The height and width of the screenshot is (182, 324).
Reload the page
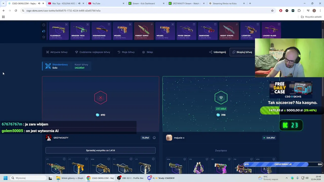coord(16,11)
